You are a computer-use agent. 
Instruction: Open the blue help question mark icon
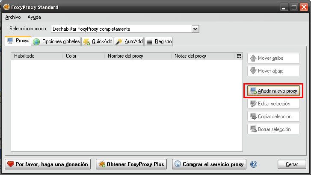tap(254, 164)
